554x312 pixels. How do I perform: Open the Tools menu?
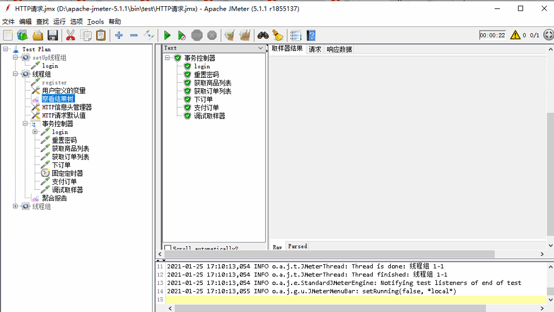(95, 21)
